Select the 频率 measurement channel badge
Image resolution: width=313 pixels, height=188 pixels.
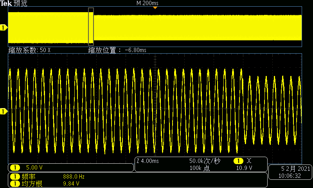click(15, 177)
